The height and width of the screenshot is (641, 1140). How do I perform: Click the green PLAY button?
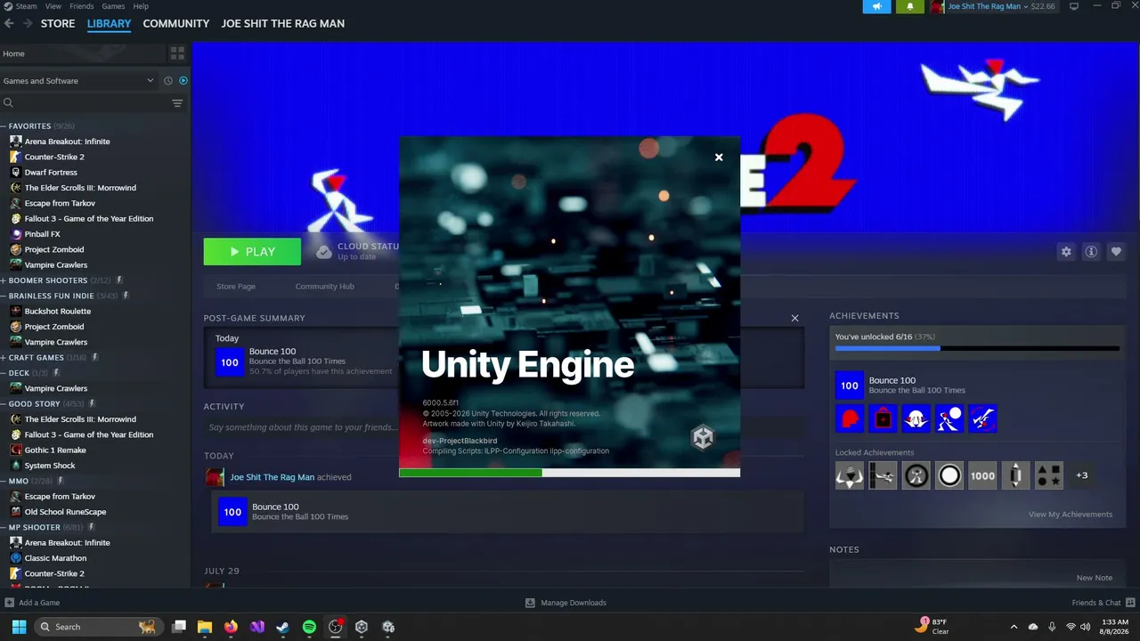coord(252,252)
